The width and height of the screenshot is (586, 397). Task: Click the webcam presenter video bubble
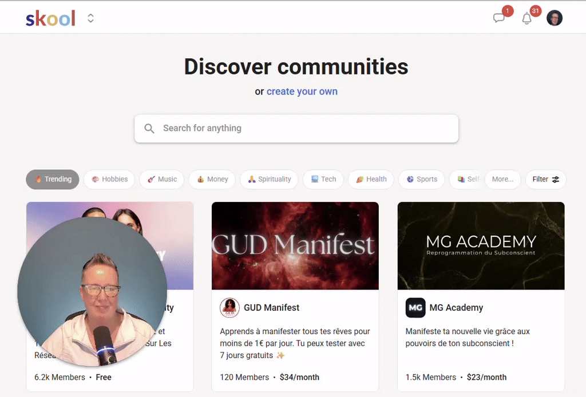pyautogui.click(x=92, y=291)
